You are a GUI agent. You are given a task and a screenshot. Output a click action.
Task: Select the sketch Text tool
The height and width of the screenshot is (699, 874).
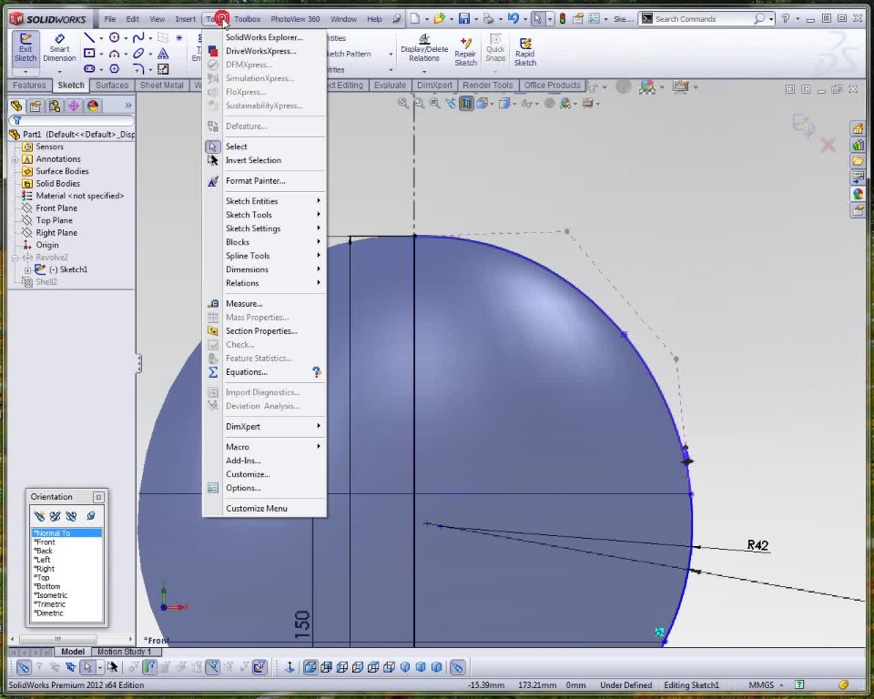pos(163,53)
